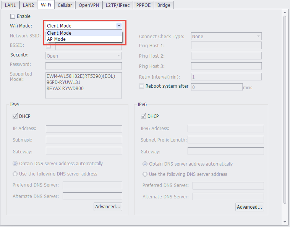
Task: Select IPv6 Use the following DNS server address
Action: coord(145,174)
